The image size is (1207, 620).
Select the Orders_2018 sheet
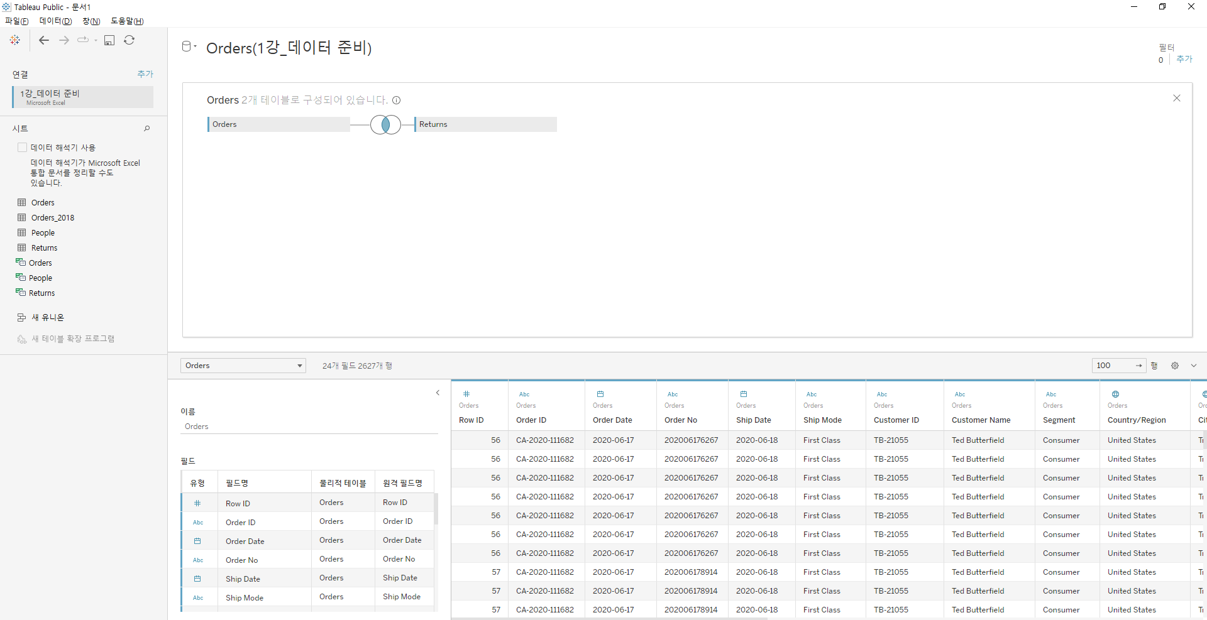[53, 217]
